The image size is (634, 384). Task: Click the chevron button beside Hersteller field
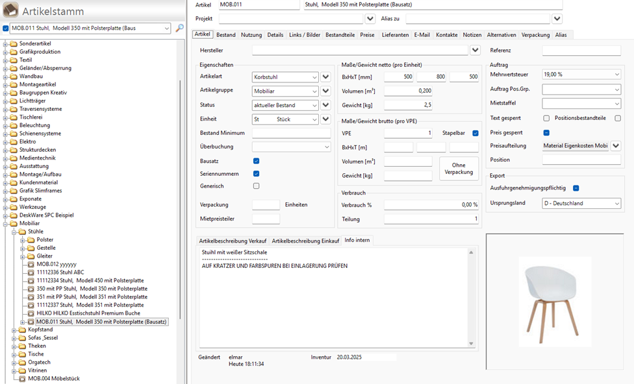[475, 50]
